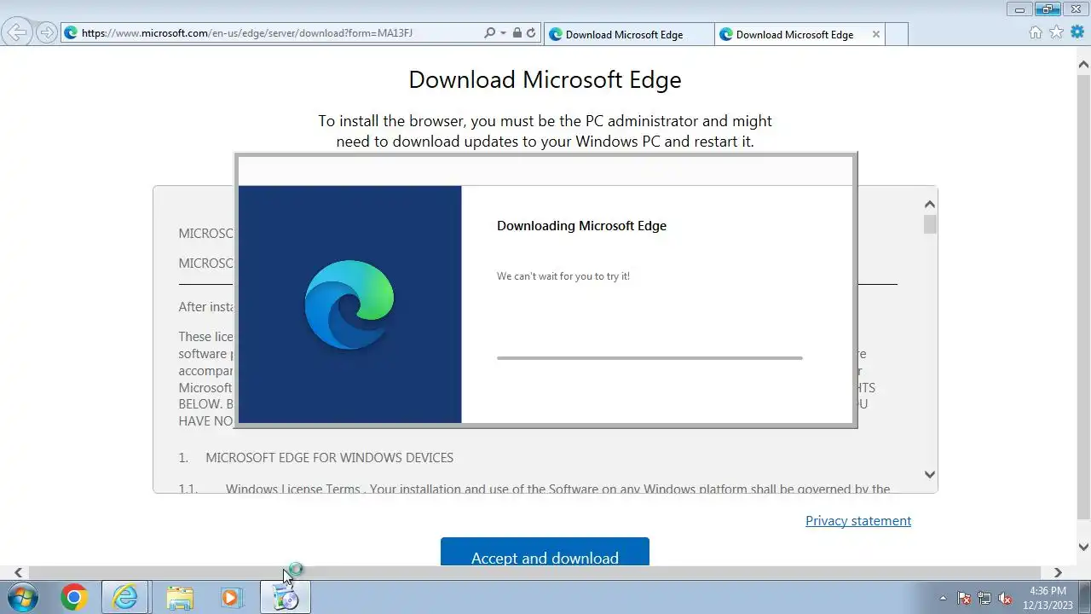Open Google Chrome from the taskbar
The height and width of the screenshot is (614, 1091).
74,598
